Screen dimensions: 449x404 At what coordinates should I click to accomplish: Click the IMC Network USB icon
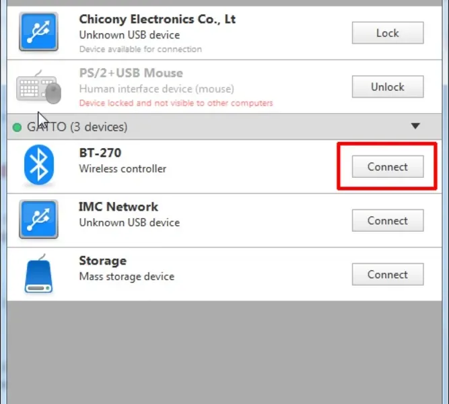pos(39,220)
